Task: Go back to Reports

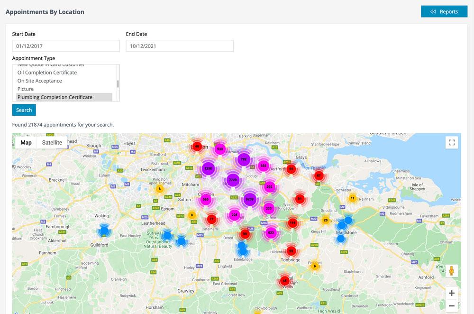Action: coord(444,11)
